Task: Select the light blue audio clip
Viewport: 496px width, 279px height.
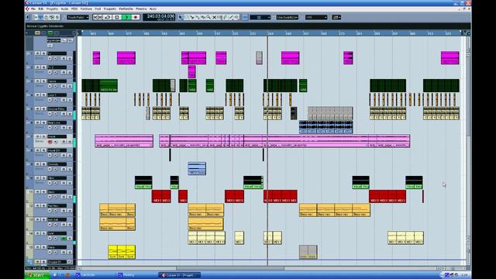Action: coord(197,169)
